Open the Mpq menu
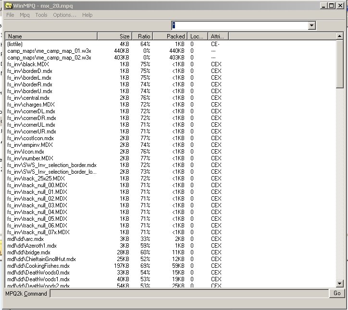 (x=25, y=15)
